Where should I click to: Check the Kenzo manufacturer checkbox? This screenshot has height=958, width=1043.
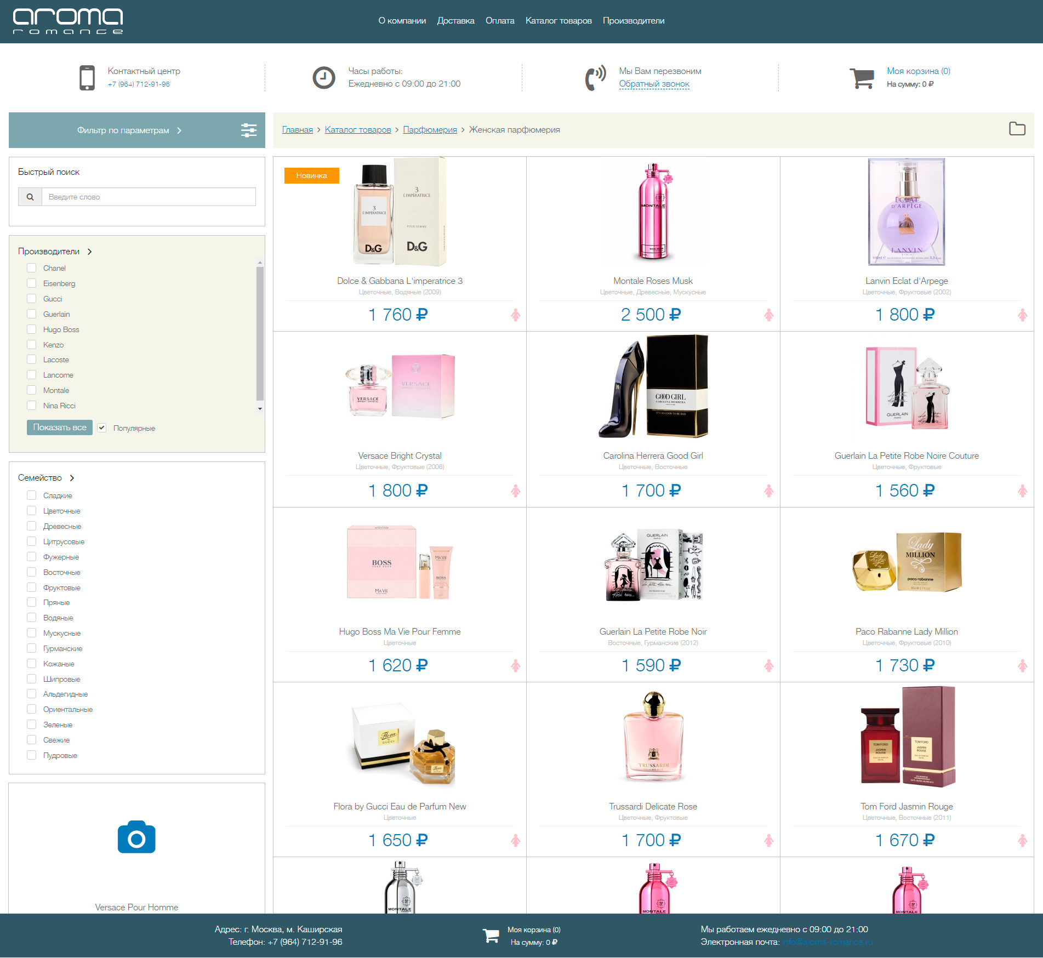[x=32, y=345]
